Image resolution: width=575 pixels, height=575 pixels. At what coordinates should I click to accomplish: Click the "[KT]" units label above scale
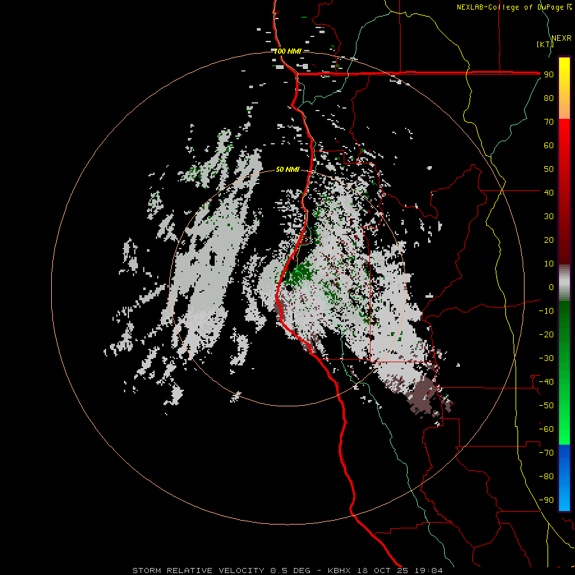(545, 44)
